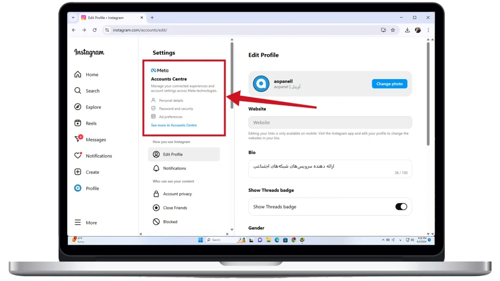Open File Explorer from the taskbar
Image resolution: width=500 pixels, height=281 pixels.
[x=269, y=240]
